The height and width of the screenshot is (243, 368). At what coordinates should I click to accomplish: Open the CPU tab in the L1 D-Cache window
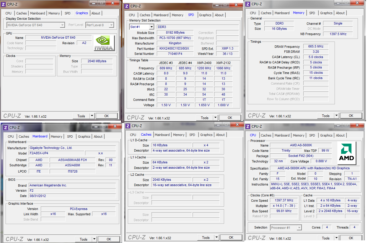[x=133, y=135]
